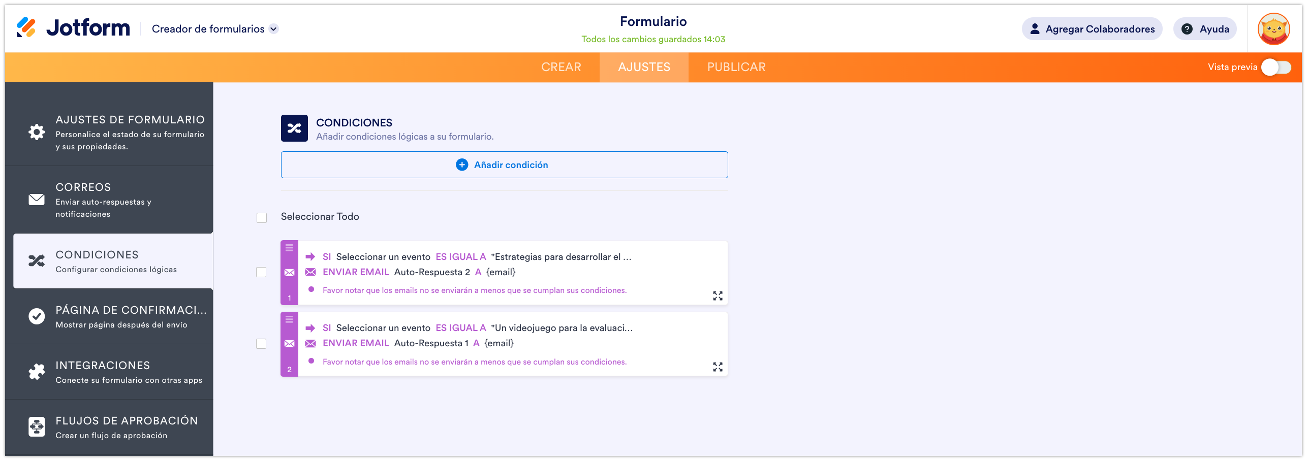
Task: Select the Correos envelope icon in sidebar
Action: coord(36,200)
